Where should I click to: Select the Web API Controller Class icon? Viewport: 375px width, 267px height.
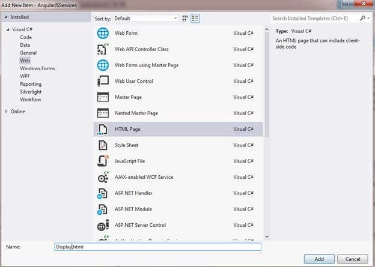(x=103, y=49)
